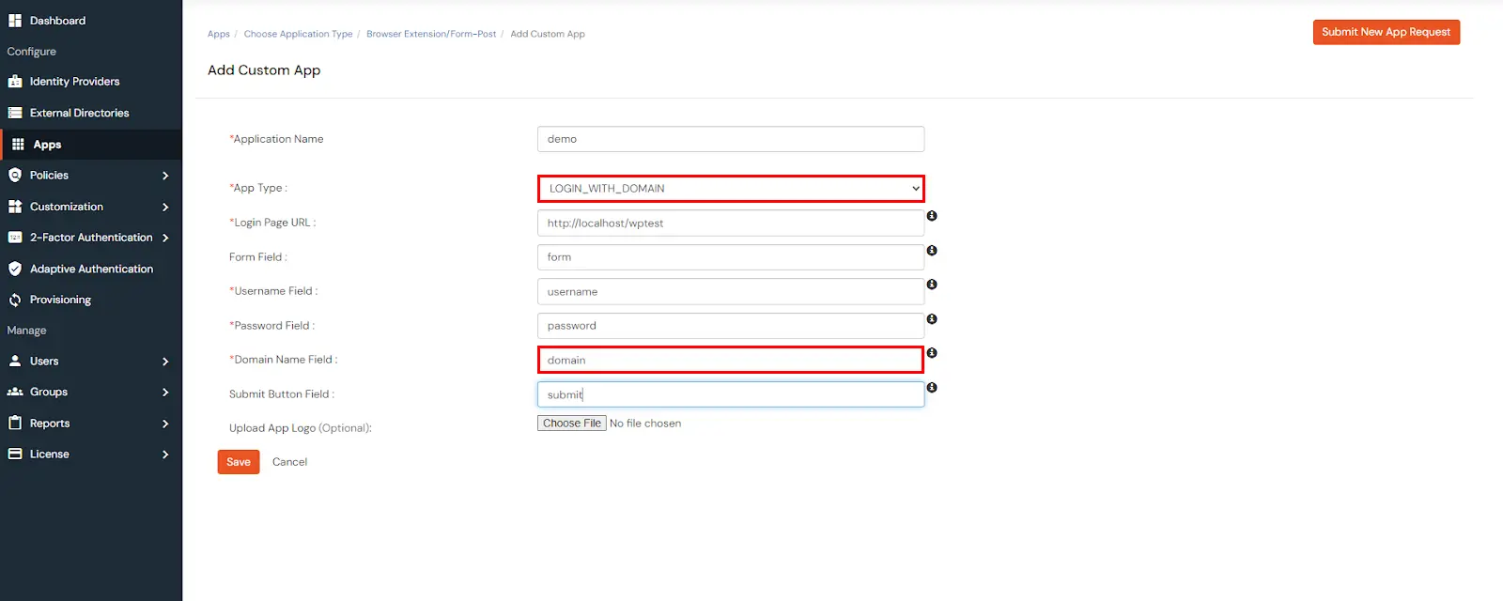
Task: Click the Domain Name Field input
Action: tap(731, 361)
